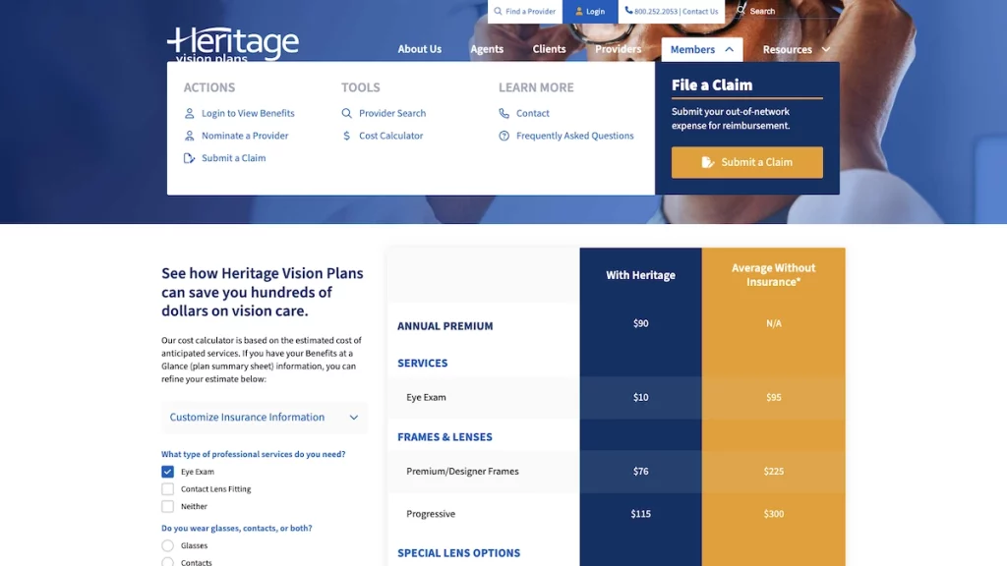The width and height of the screenshot is (1007, 566).
Task: Click the user icon beside Login to View Benefits
Action: pyautogui.click(x=190, y=113)
